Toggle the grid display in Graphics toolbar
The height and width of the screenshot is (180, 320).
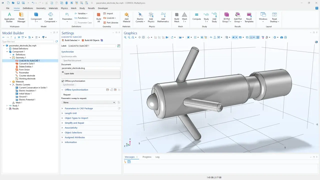[x=258, y=37]
